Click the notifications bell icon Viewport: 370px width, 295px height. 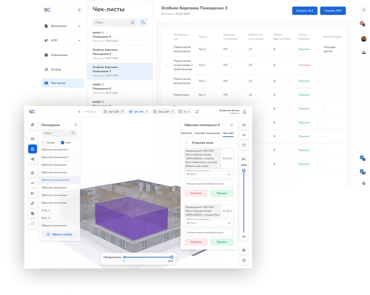tap(364, 24)
